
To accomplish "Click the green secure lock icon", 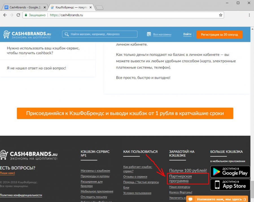I will coord(26,15).
